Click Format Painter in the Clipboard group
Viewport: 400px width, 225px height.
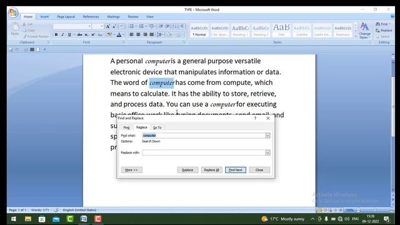pyautogui.click(x=36, y=36)
